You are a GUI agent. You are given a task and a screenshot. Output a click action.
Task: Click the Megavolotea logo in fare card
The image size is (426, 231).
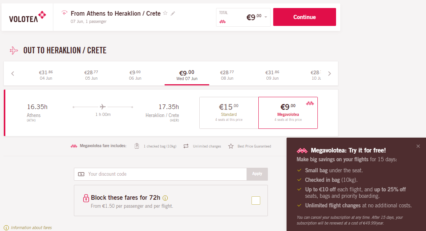tap(310, 103)
